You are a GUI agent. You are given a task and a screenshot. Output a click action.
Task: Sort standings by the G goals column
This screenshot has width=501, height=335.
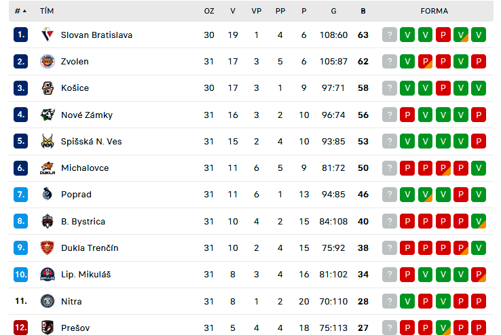point(333,11)
